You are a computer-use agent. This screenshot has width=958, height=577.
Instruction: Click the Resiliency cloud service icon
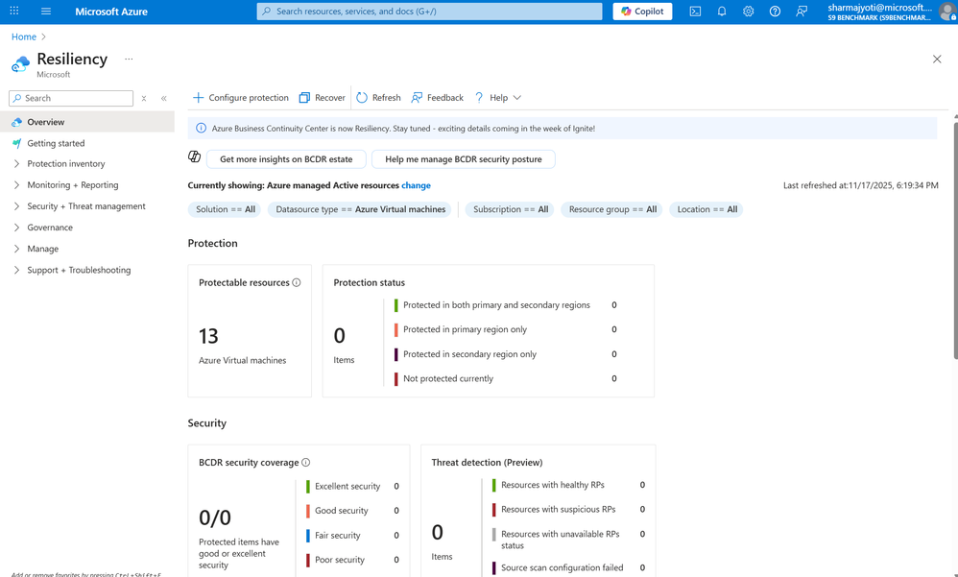pyautogui.click(x=21, y=63)
